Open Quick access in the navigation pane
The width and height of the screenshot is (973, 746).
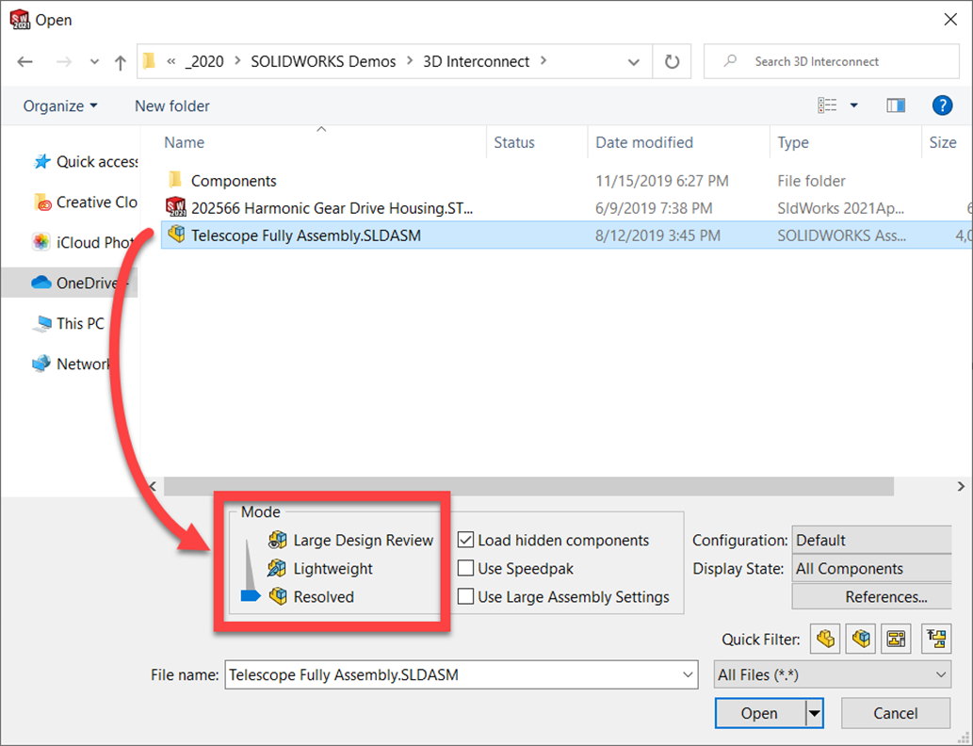85,162
